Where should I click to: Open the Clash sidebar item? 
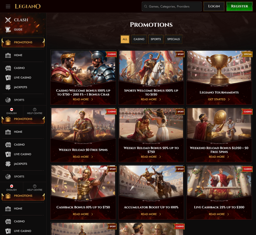tap(21, 20)
